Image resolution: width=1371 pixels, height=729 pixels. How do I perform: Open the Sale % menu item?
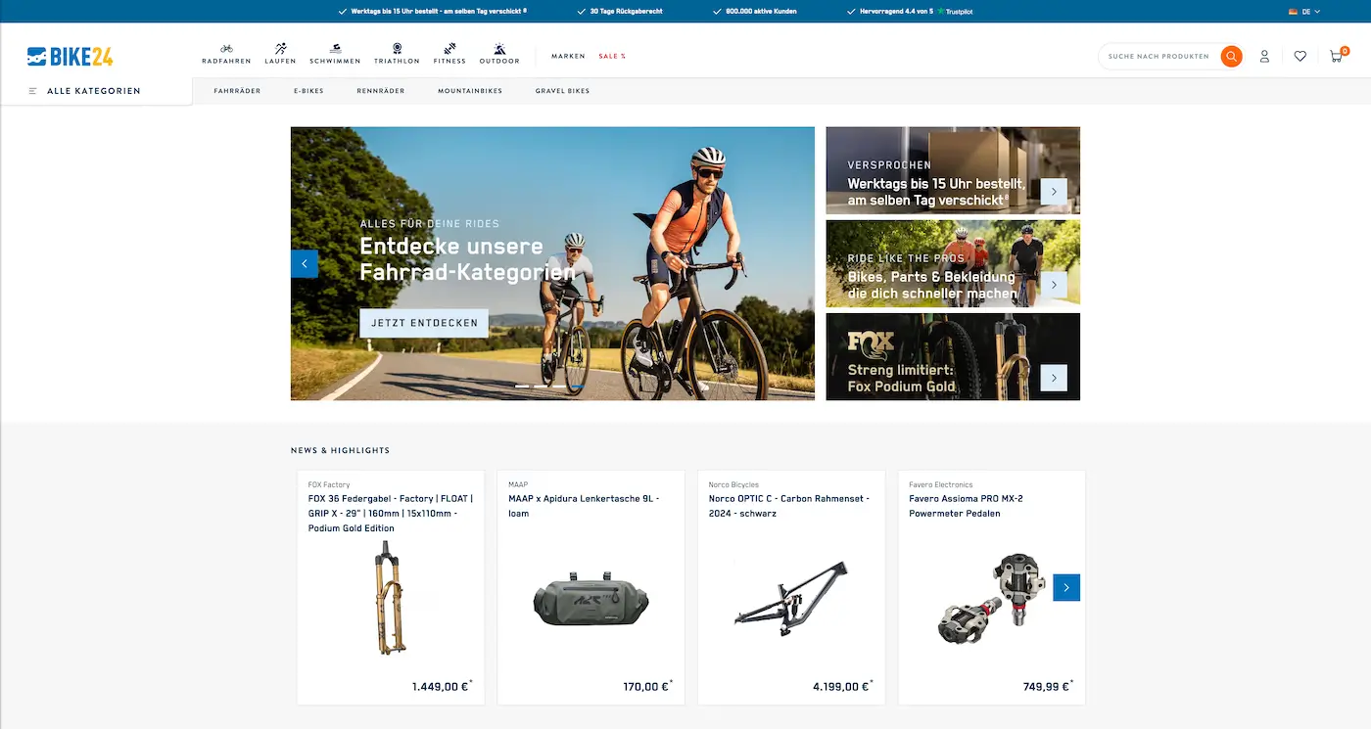point(612,56)
